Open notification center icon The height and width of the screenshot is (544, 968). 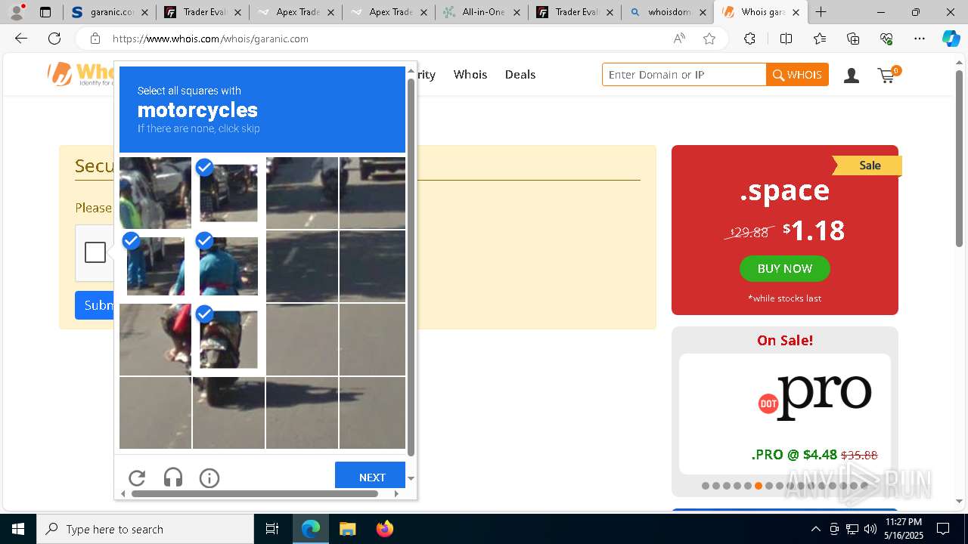pyautogui.click(x=943, y=529)
